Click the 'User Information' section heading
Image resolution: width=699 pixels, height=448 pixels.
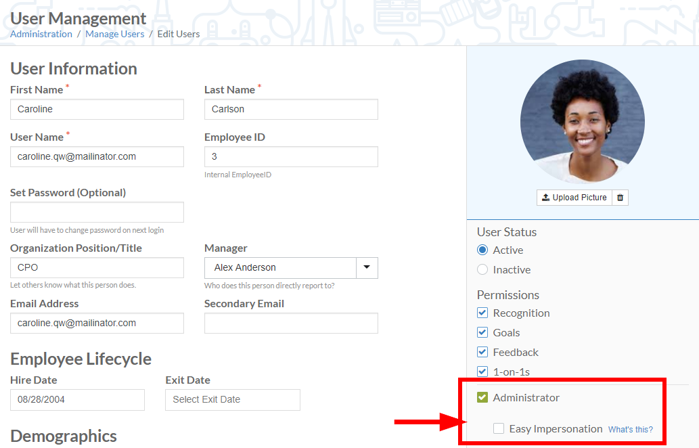click(x=74, y=68)
